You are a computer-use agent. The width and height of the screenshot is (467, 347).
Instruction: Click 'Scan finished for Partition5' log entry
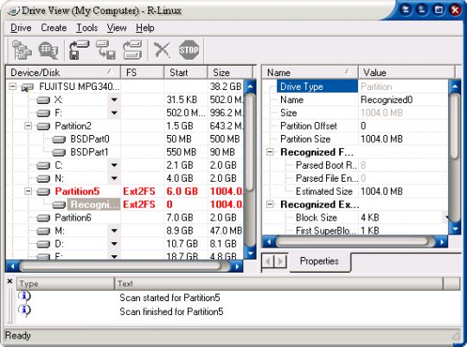click(x=171, y=312)
